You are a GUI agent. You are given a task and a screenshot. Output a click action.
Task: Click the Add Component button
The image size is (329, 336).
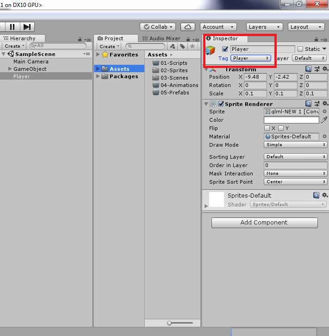264,223
